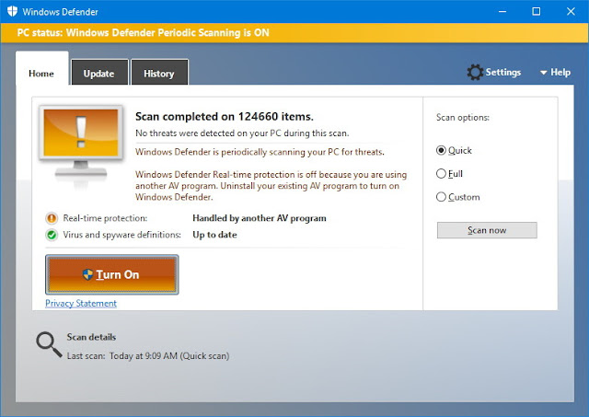Click the 'Scan details' heading
Screen dimensions: 589x417
(91, 337)
